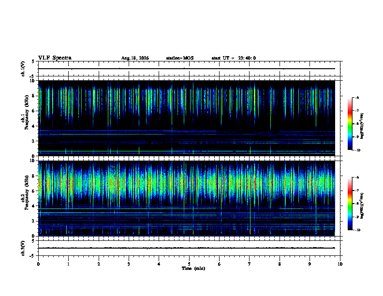Screen dimensions: 383x296
Task: Select the "Time (min)" axis label
Action: click(x=193, y=268)
